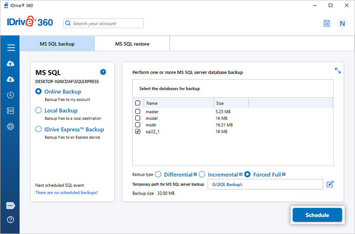The width and height of the screenshot is (355, 234).
Task: Toggle the select-all databases checkbox
Action: pos(138,103)
